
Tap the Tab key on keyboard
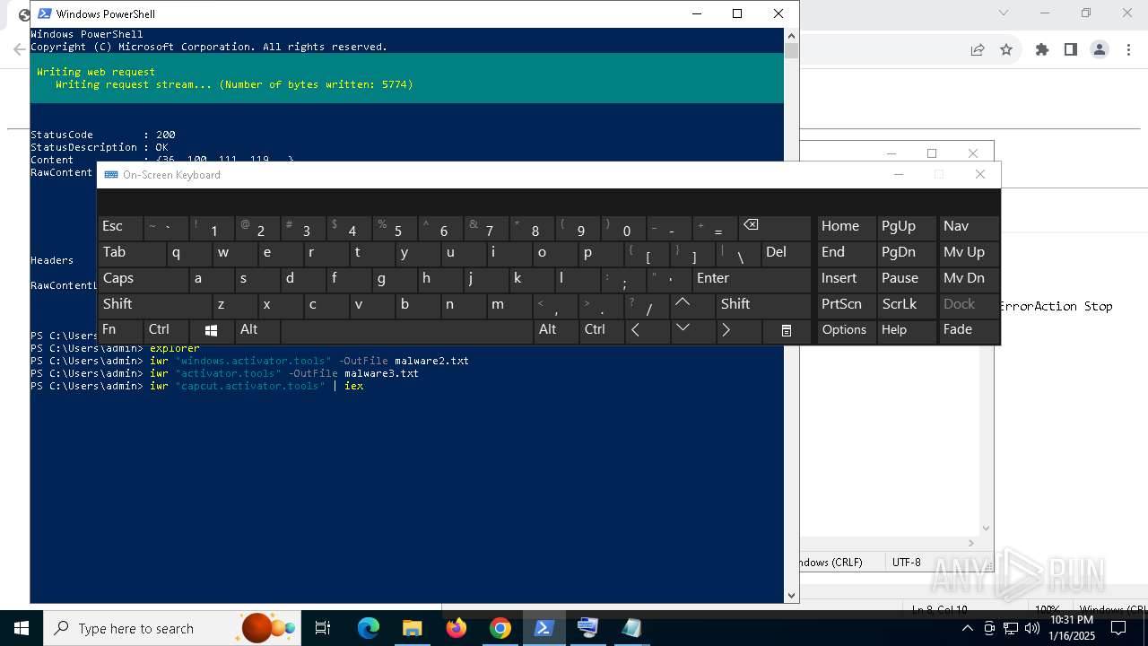132,253
